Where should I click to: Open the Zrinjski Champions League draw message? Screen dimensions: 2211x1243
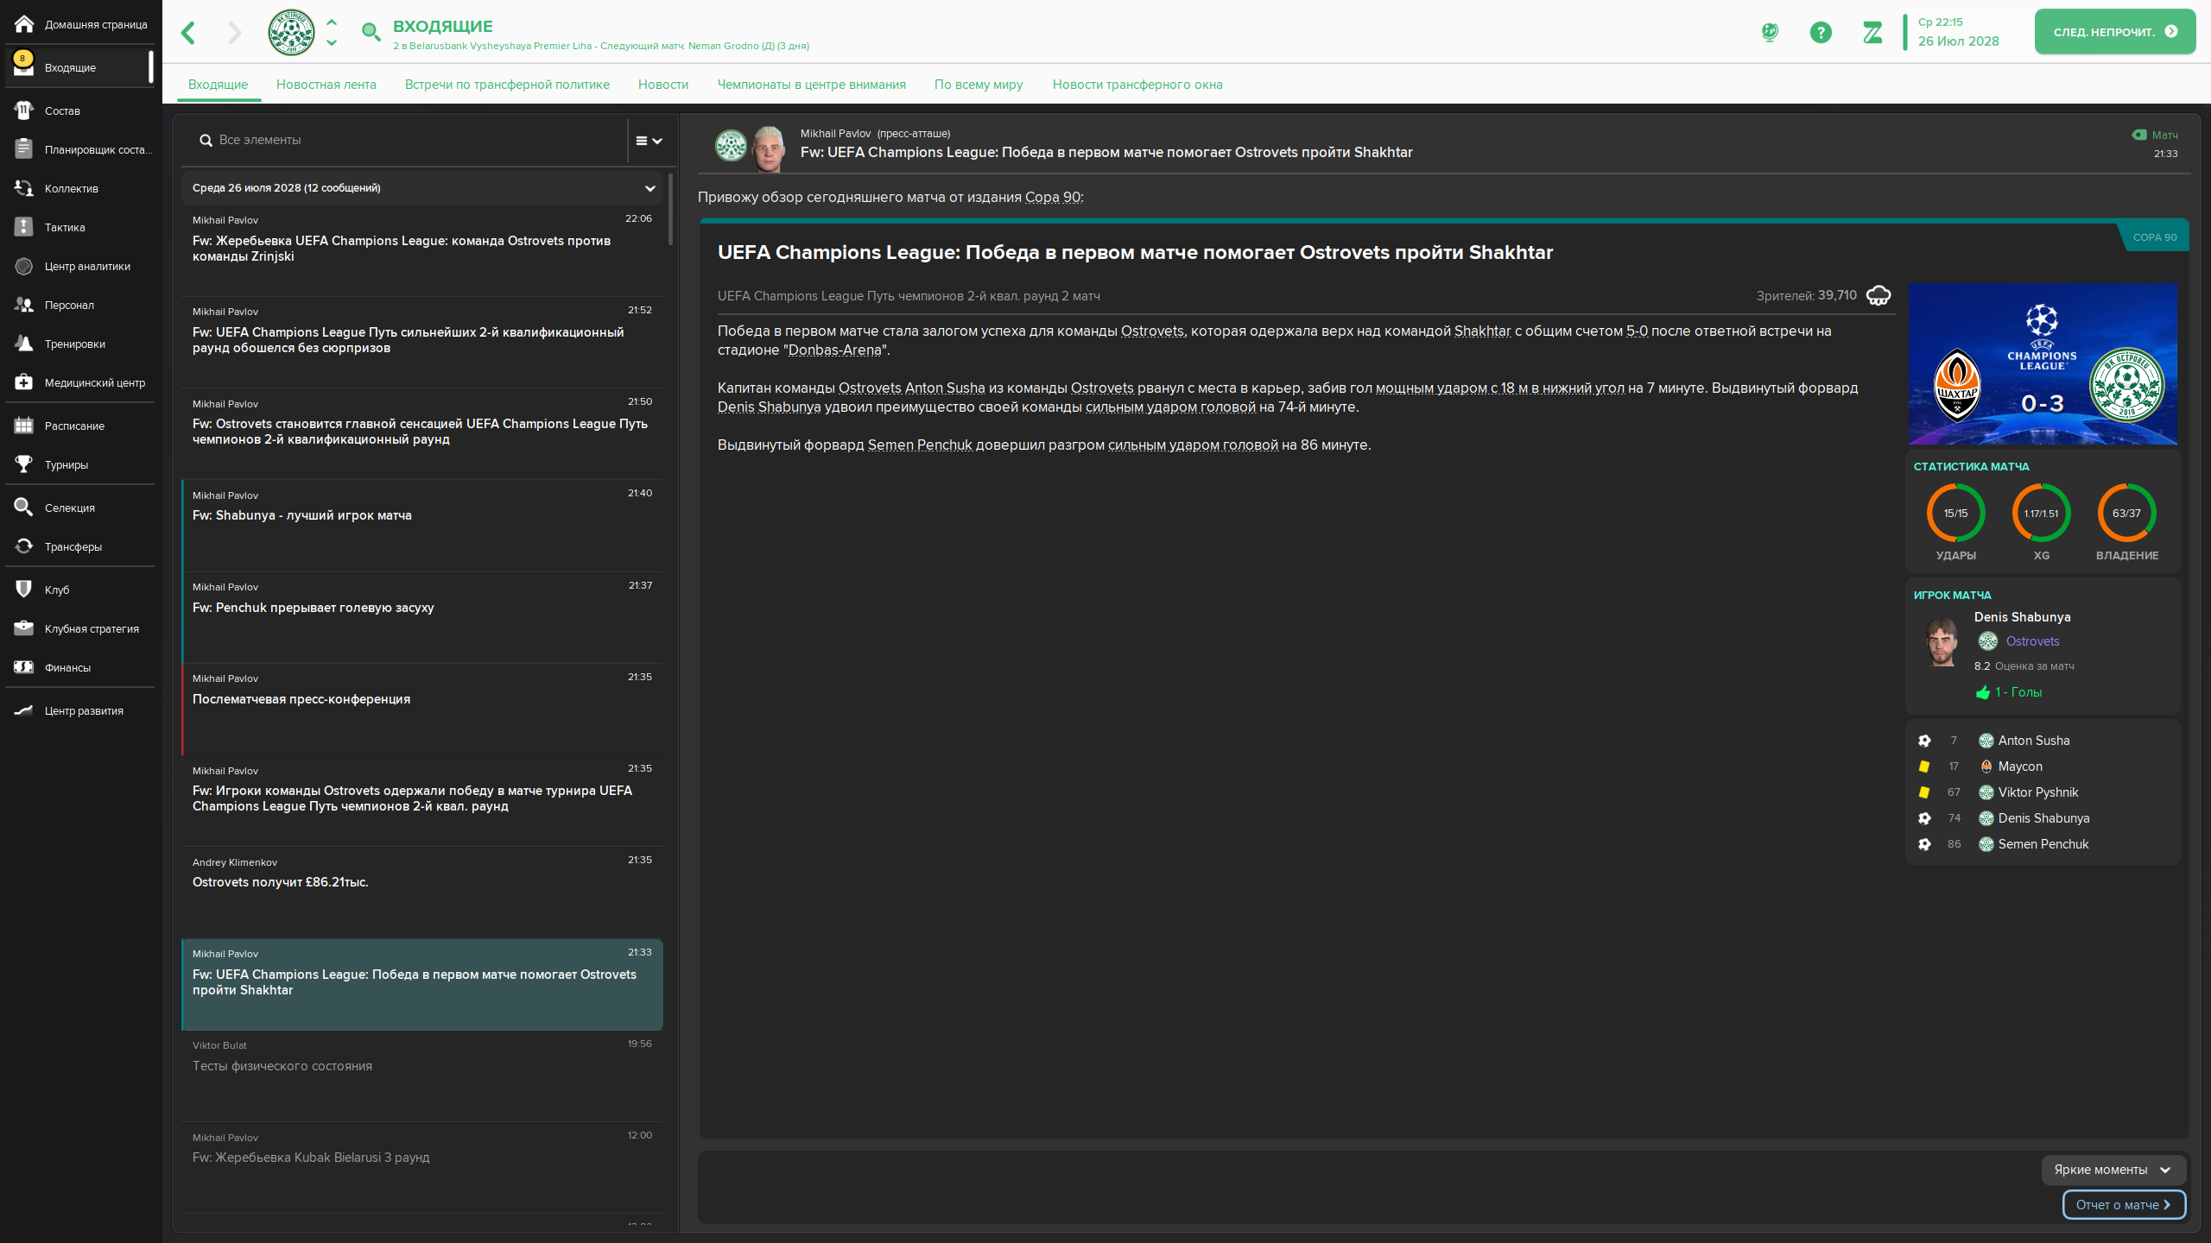(x=422, y=249)
